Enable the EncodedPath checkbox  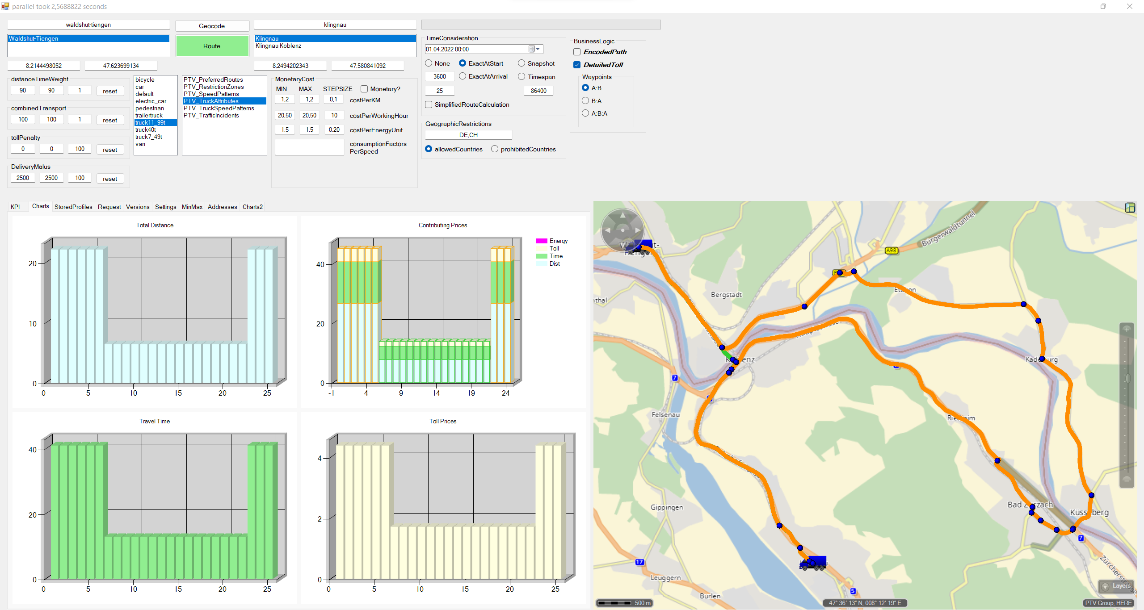point(577,52)
